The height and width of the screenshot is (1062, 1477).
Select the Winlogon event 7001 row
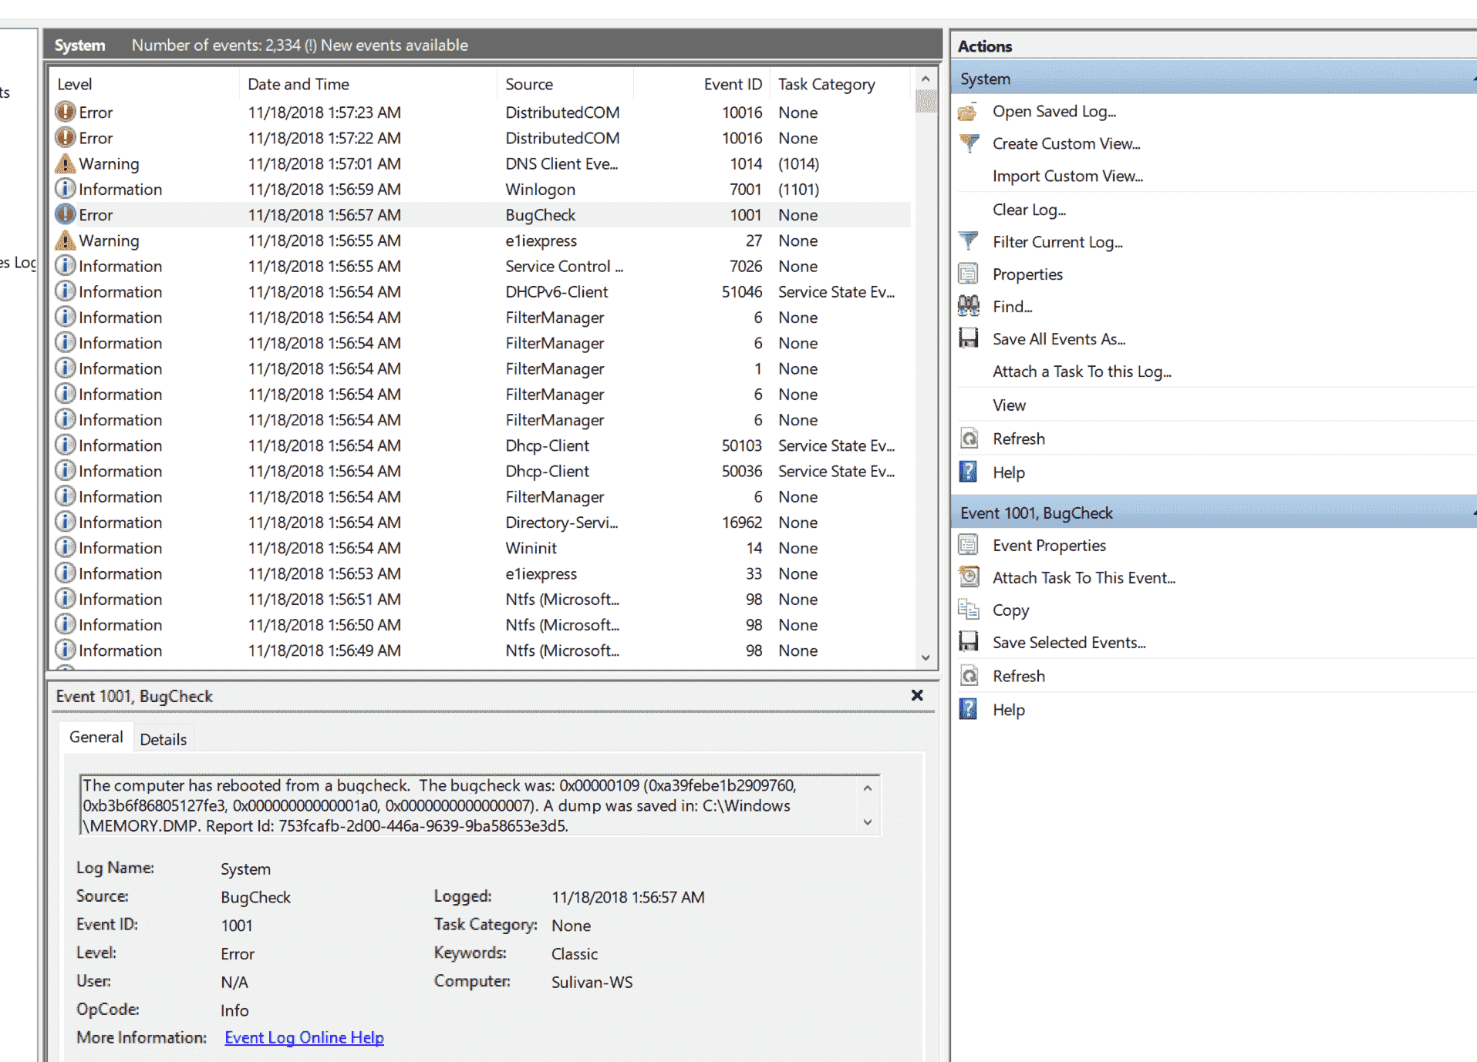[x=482, y=190]
